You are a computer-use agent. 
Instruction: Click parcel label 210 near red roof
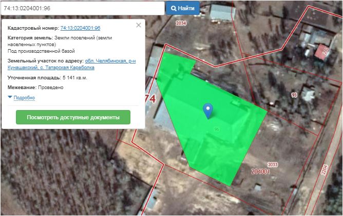[325, 49]
